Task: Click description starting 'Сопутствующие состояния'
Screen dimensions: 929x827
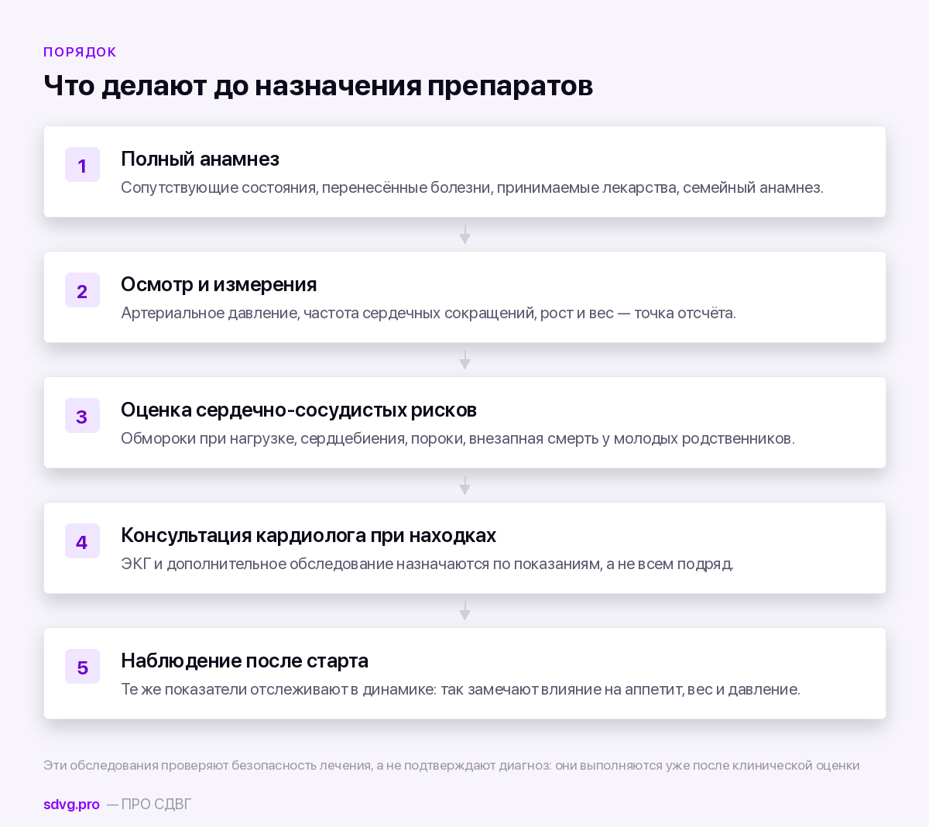Action: 472,187
